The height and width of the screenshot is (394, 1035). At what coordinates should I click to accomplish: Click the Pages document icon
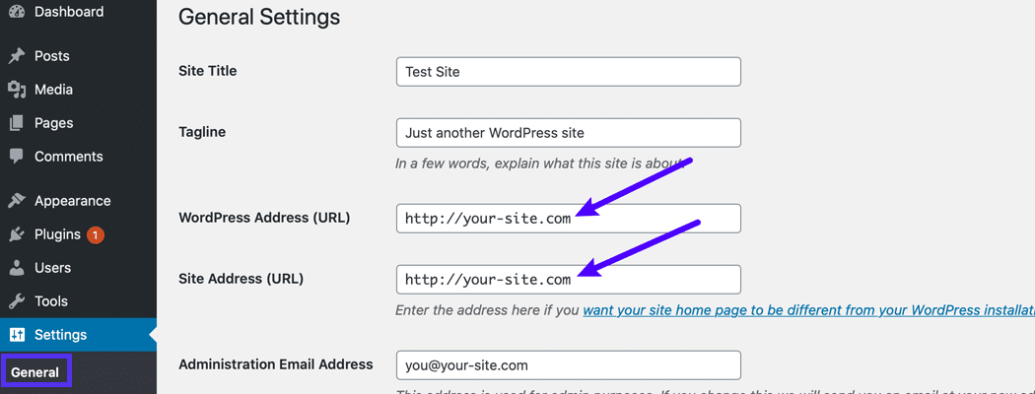(x=16, y=123)
